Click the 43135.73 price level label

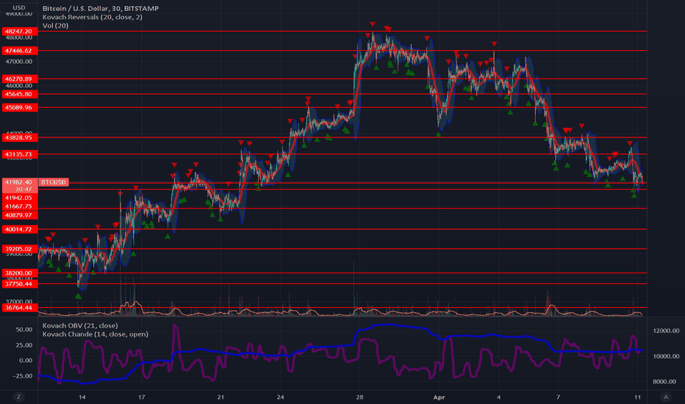(x=20, y=154)
